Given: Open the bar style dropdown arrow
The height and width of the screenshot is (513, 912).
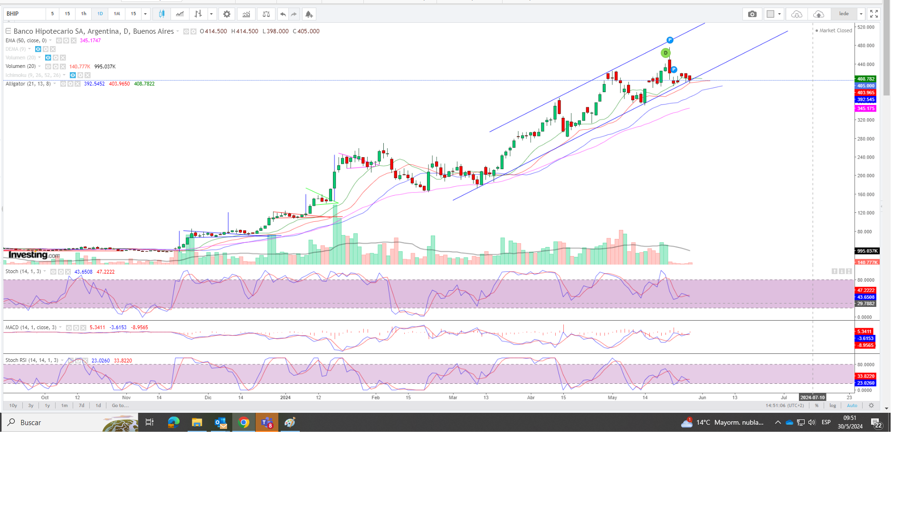Looking at the screenshot, I should coord(211,14).
